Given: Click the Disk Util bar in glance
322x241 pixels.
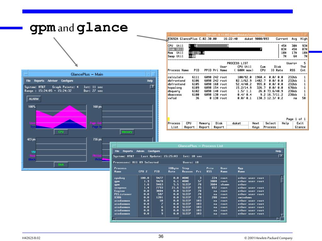Looking at the screenshot, I should click(225, 49).
